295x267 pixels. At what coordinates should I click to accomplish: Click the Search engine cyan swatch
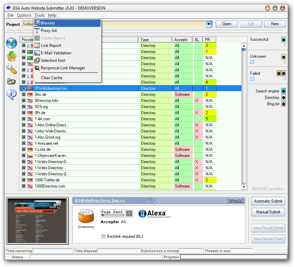tap(283, 91)
